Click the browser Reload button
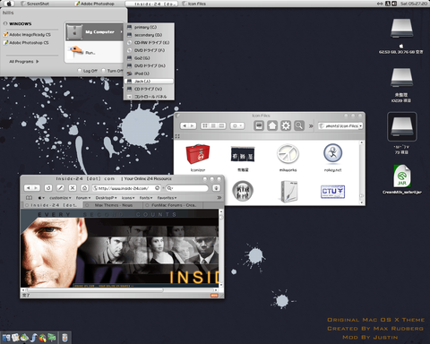This screenshot has width=430, height=344. (48, 188)
